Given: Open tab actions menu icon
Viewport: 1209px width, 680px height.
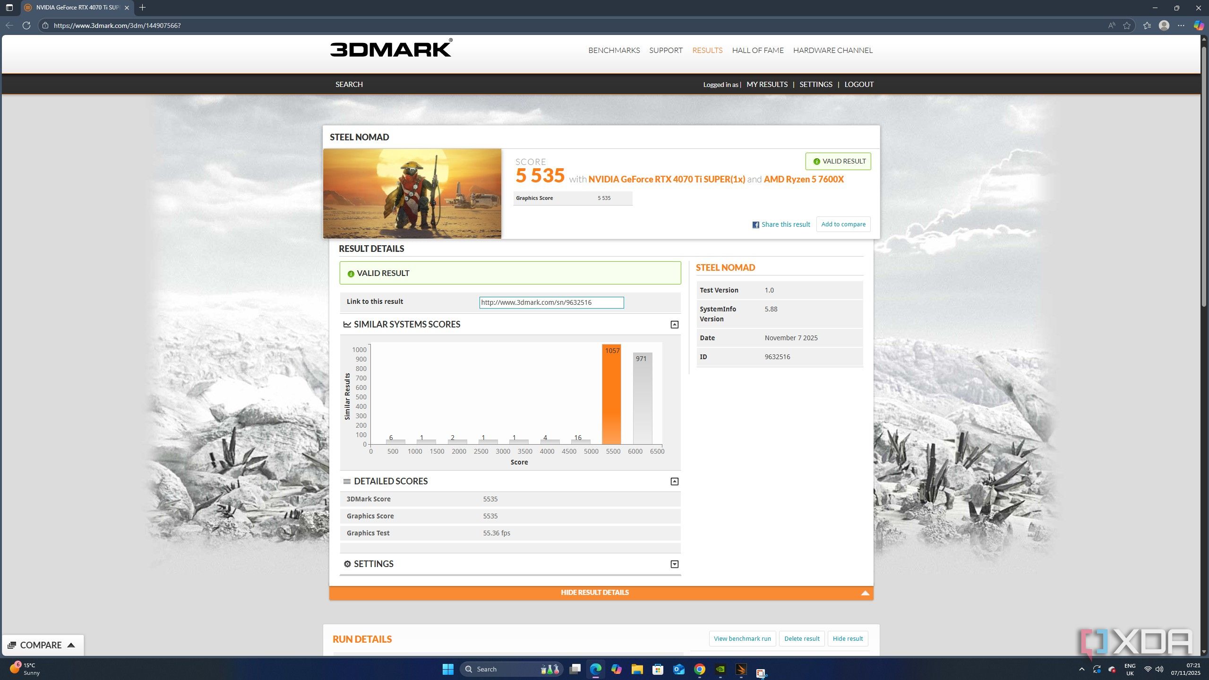Looking at the screenshot, I should pyautogui.click(x=9, y=8).
